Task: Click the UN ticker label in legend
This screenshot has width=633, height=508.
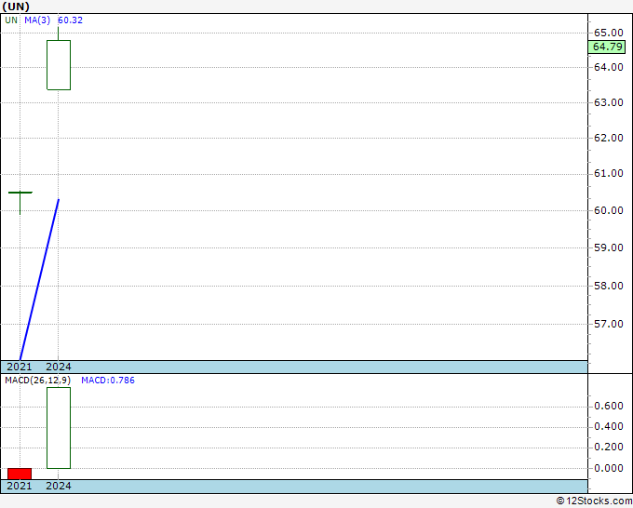Action: 11,20
